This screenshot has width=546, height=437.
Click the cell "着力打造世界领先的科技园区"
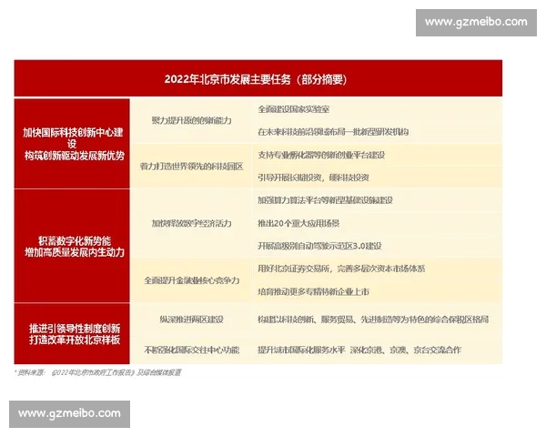(191, 167)
